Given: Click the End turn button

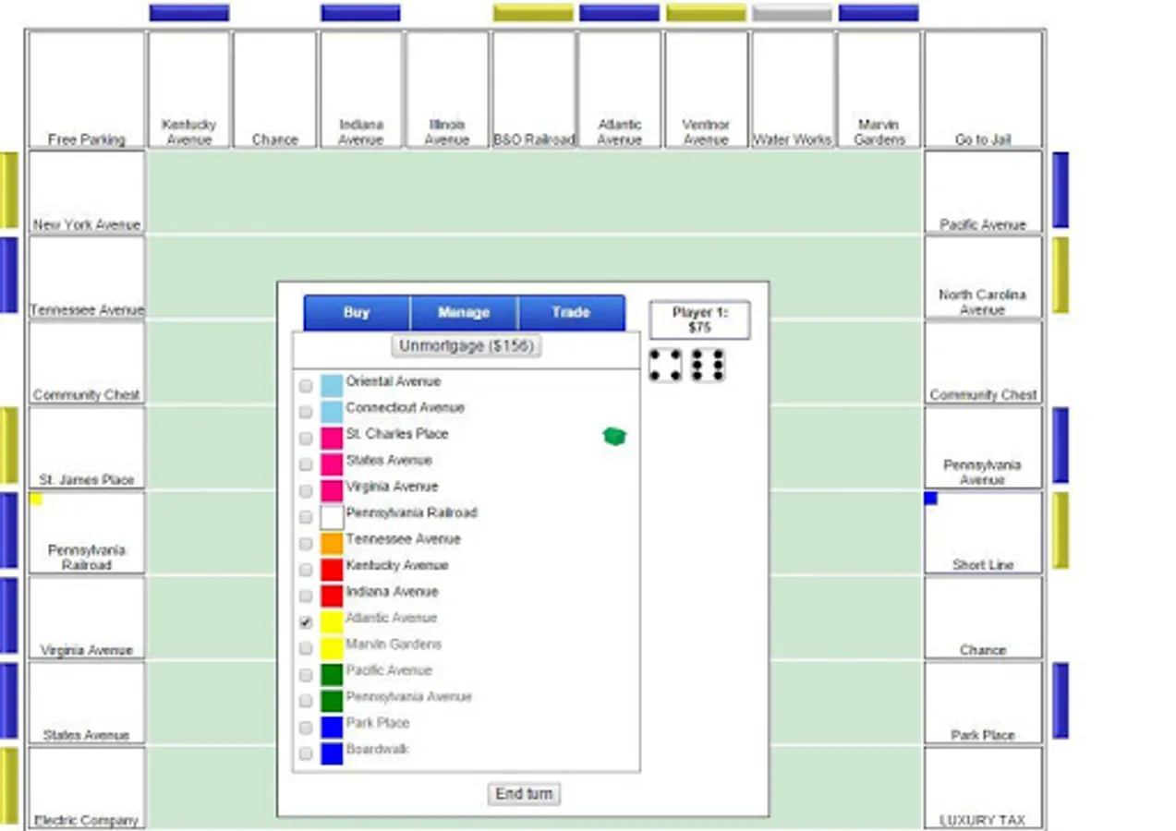Looking at the screenshot, I should (x=523, y=793).
